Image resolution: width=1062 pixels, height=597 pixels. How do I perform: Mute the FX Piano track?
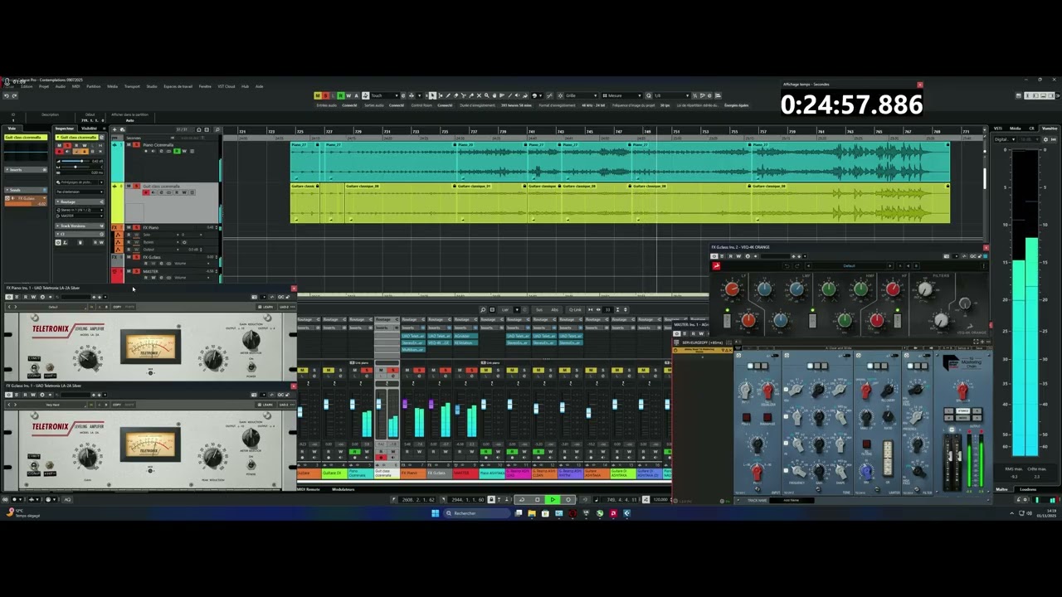pyautogui.click(x=129, y=227)
